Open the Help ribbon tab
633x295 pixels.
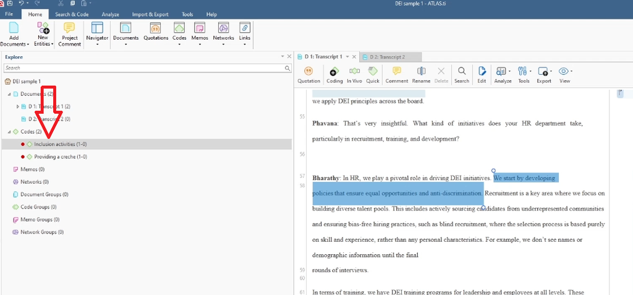click(x=211, y=14)
